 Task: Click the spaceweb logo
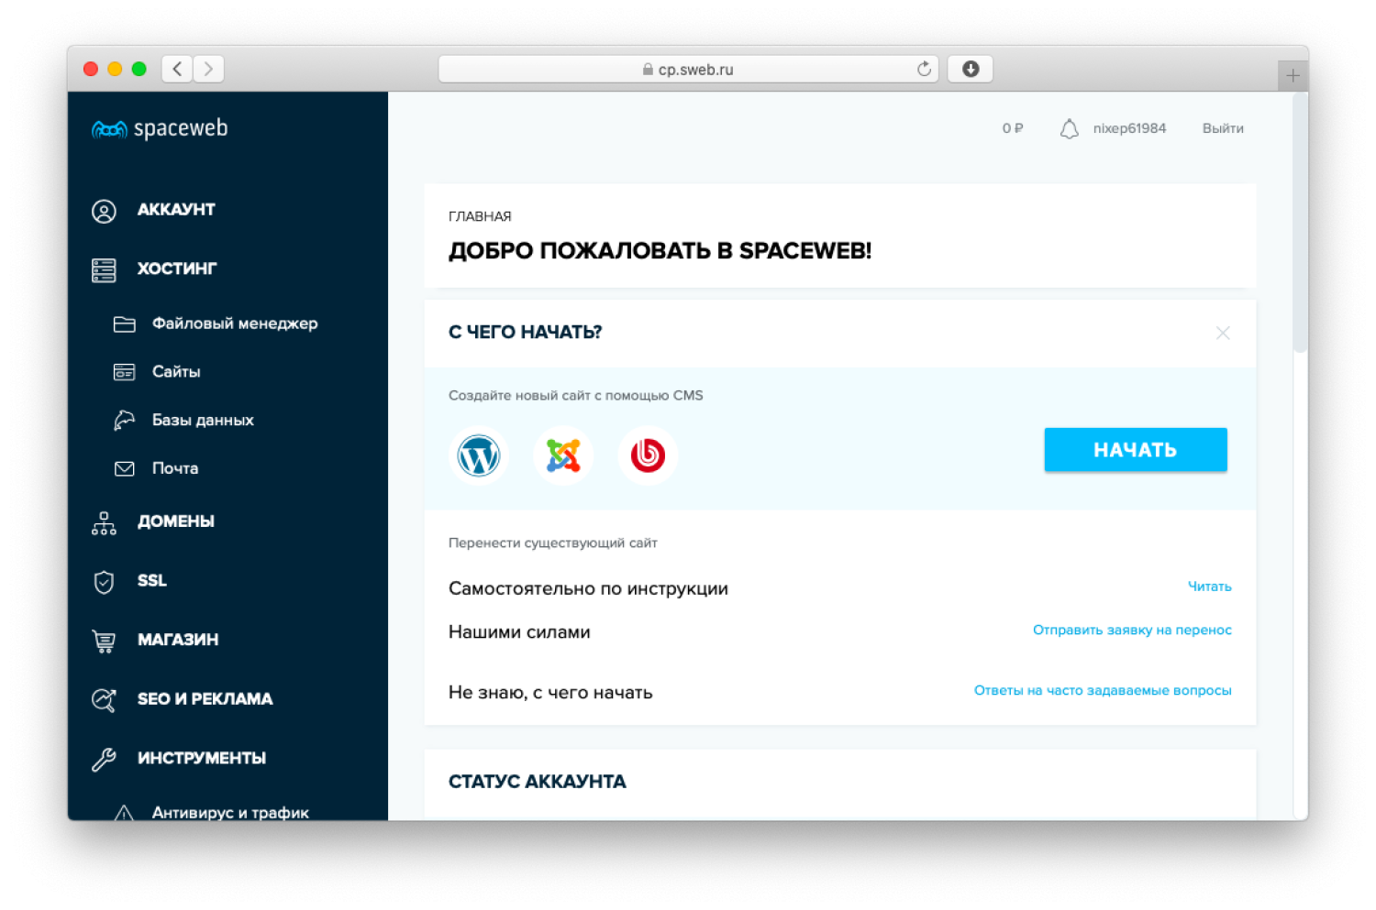click(160, 129)
